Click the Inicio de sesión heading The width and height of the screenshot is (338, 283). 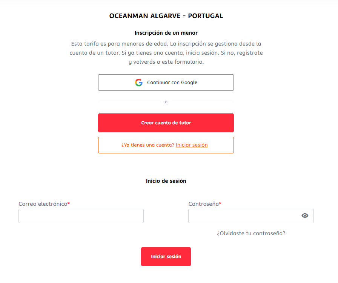[x=166, y=181]
